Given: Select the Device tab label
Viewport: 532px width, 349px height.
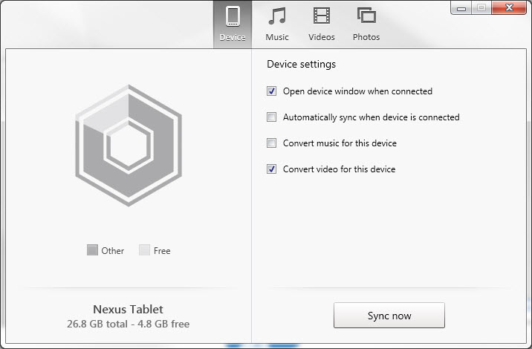Looking at the screenshot, I should click(233, 37).
